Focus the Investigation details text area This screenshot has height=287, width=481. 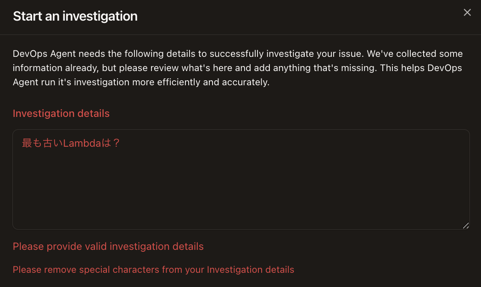pyautogui.click(x=241, y=183)
